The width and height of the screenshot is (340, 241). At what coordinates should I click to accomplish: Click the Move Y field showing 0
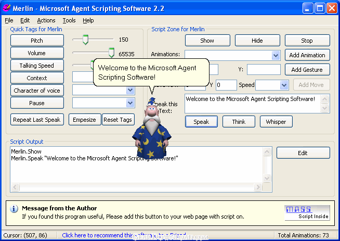tap(226, 85)
